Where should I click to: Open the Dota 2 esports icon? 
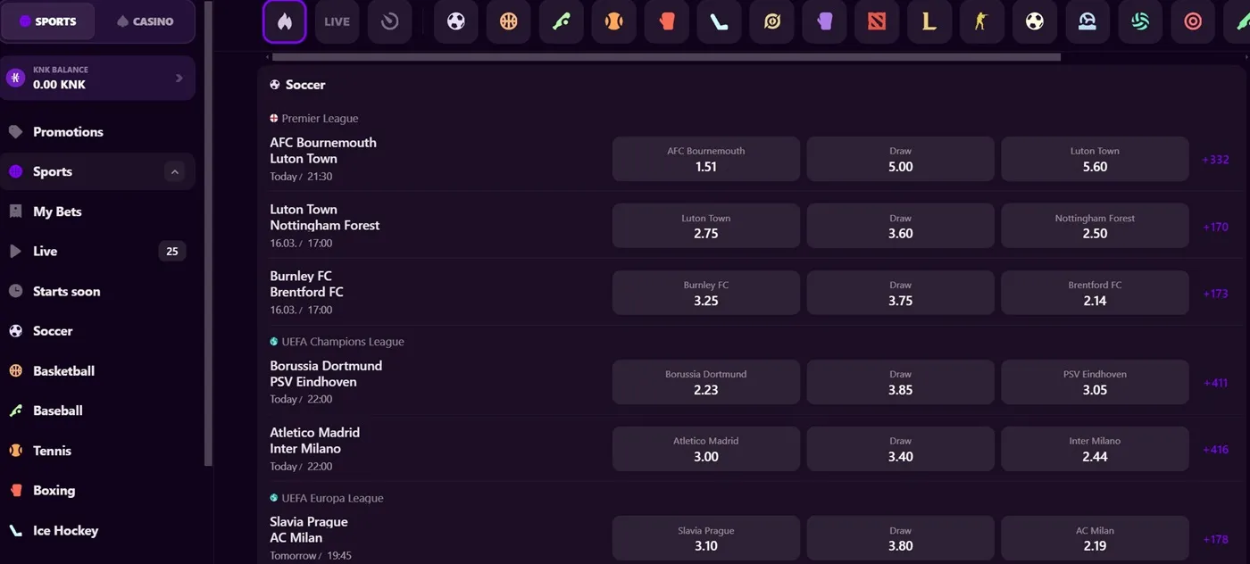[x=877, y=21]
